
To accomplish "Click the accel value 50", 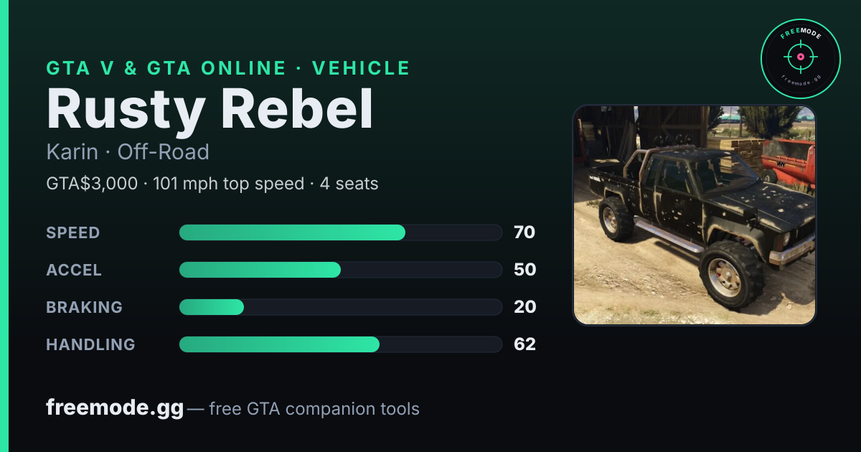I will point(524,270).
